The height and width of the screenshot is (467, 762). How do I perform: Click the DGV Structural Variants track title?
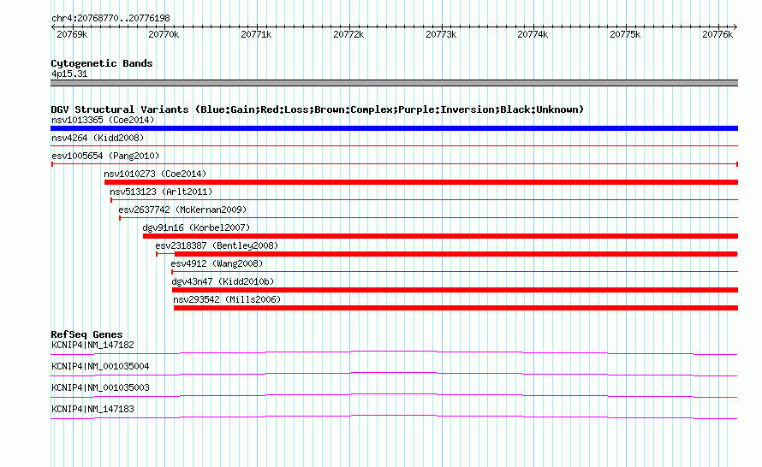coord(318,109)
